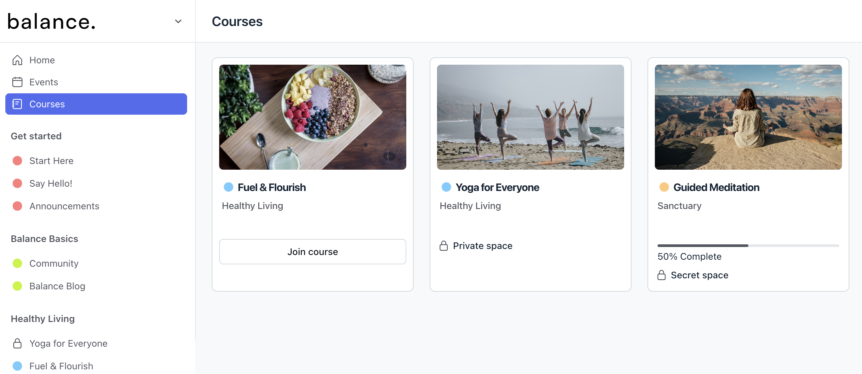Open the balance. workspace switcher chevron
Image resolution: width=862 pixels, height=374 pixels.
tap(178, 21)
